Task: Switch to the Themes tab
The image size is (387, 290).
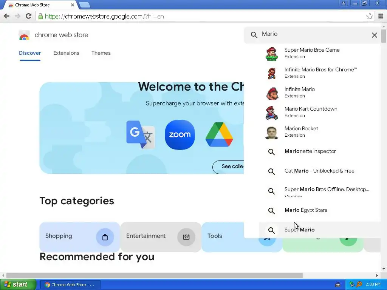Action: [x=101, y=53]
